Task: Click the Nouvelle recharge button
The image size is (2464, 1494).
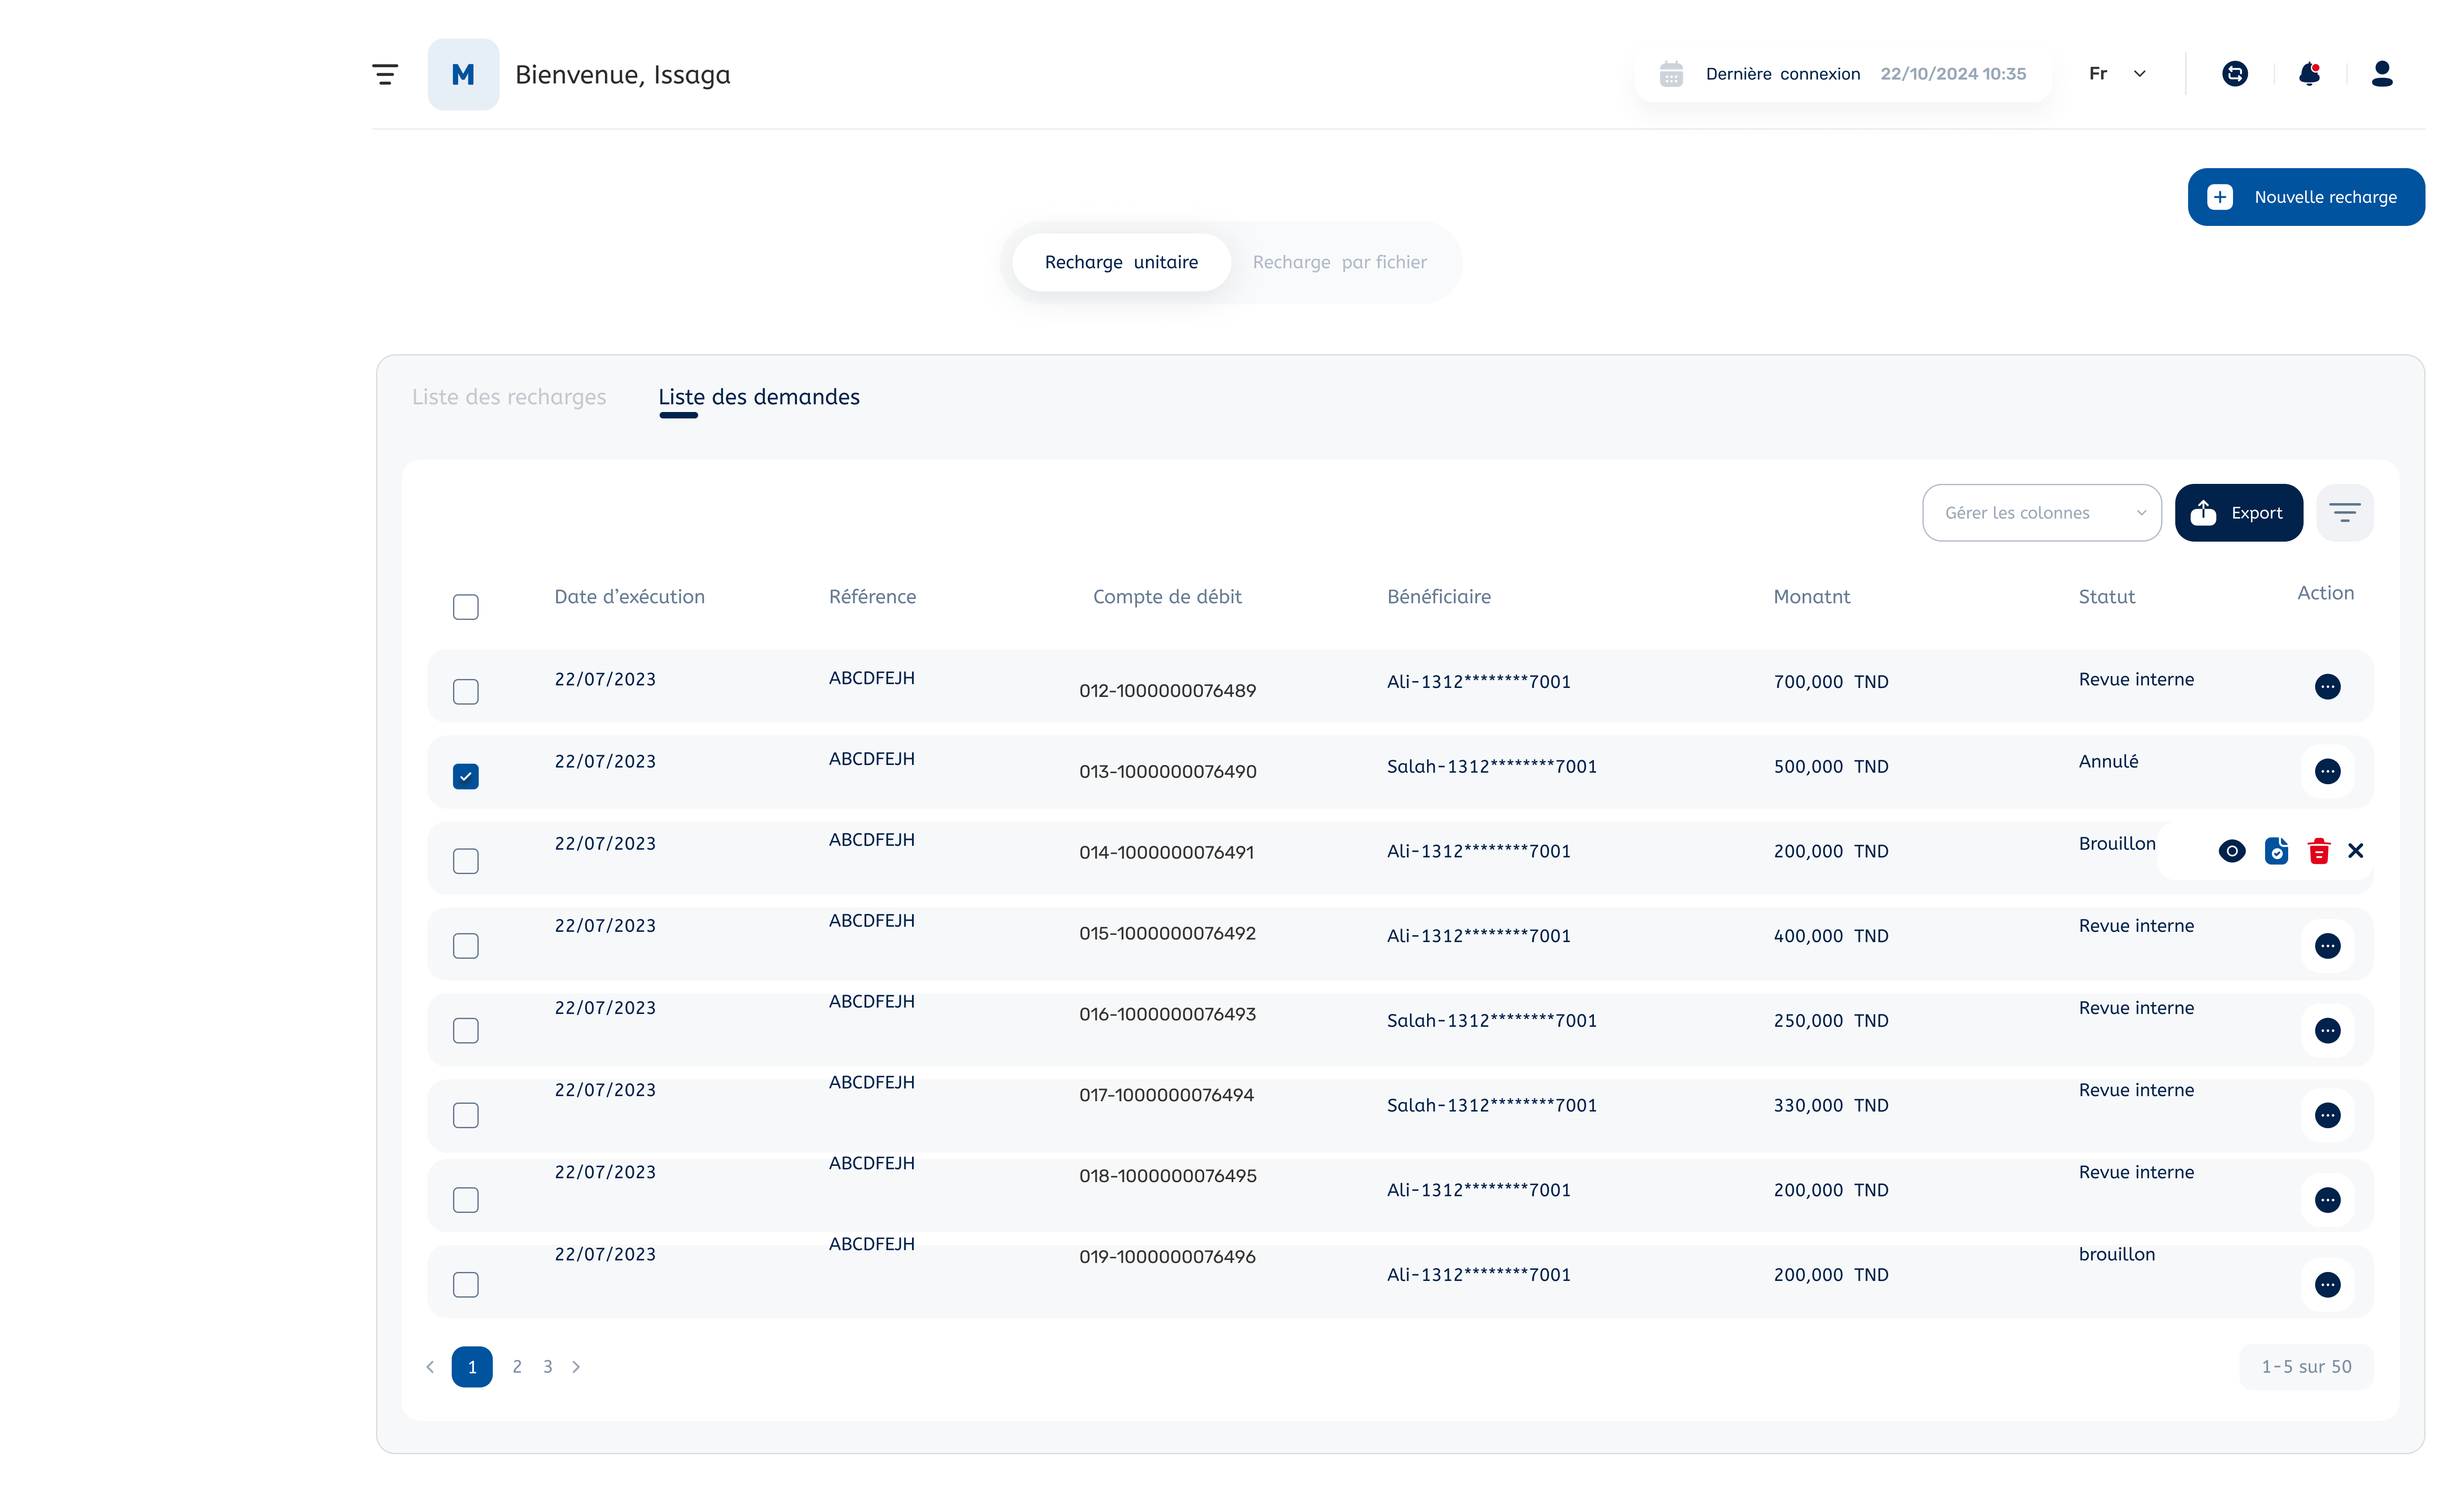Action: [x=2306, y=197]
